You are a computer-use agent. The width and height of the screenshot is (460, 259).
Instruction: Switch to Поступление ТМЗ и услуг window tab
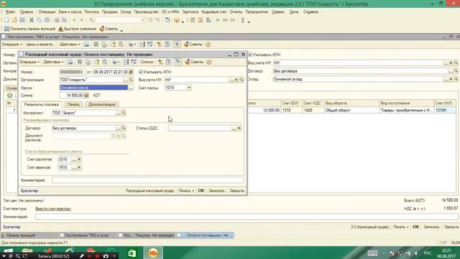coord(87,235)
